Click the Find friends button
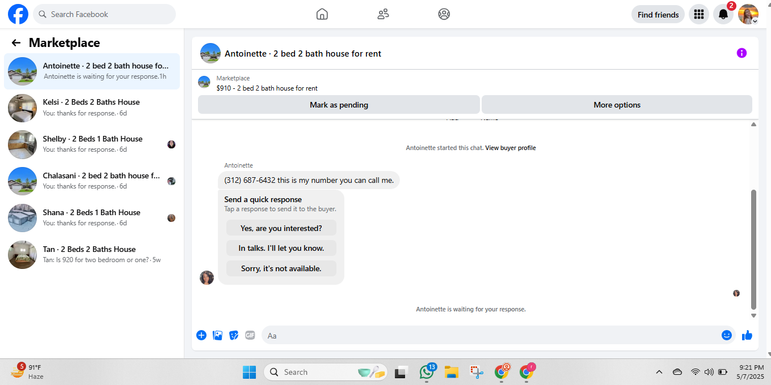The image size is (771, 385). click(x=658, y=14)
